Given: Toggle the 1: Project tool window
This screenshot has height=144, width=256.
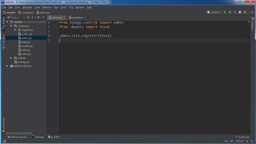Looking at the screenshot, I should pyautogui.click(x=4, y=23).
